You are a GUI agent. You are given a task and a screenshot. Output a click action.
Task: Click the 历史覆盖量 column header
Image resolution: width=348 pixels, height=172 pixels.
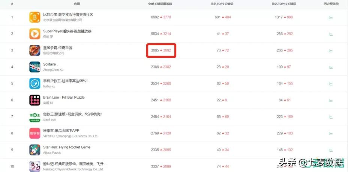click(x=331, y=4)
